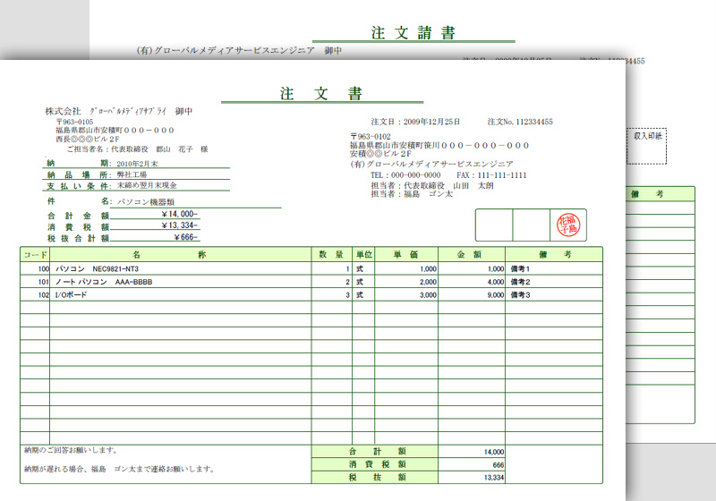716x501 pixels.
Task: Select the 名称 column header
Action: click(181, 255)
